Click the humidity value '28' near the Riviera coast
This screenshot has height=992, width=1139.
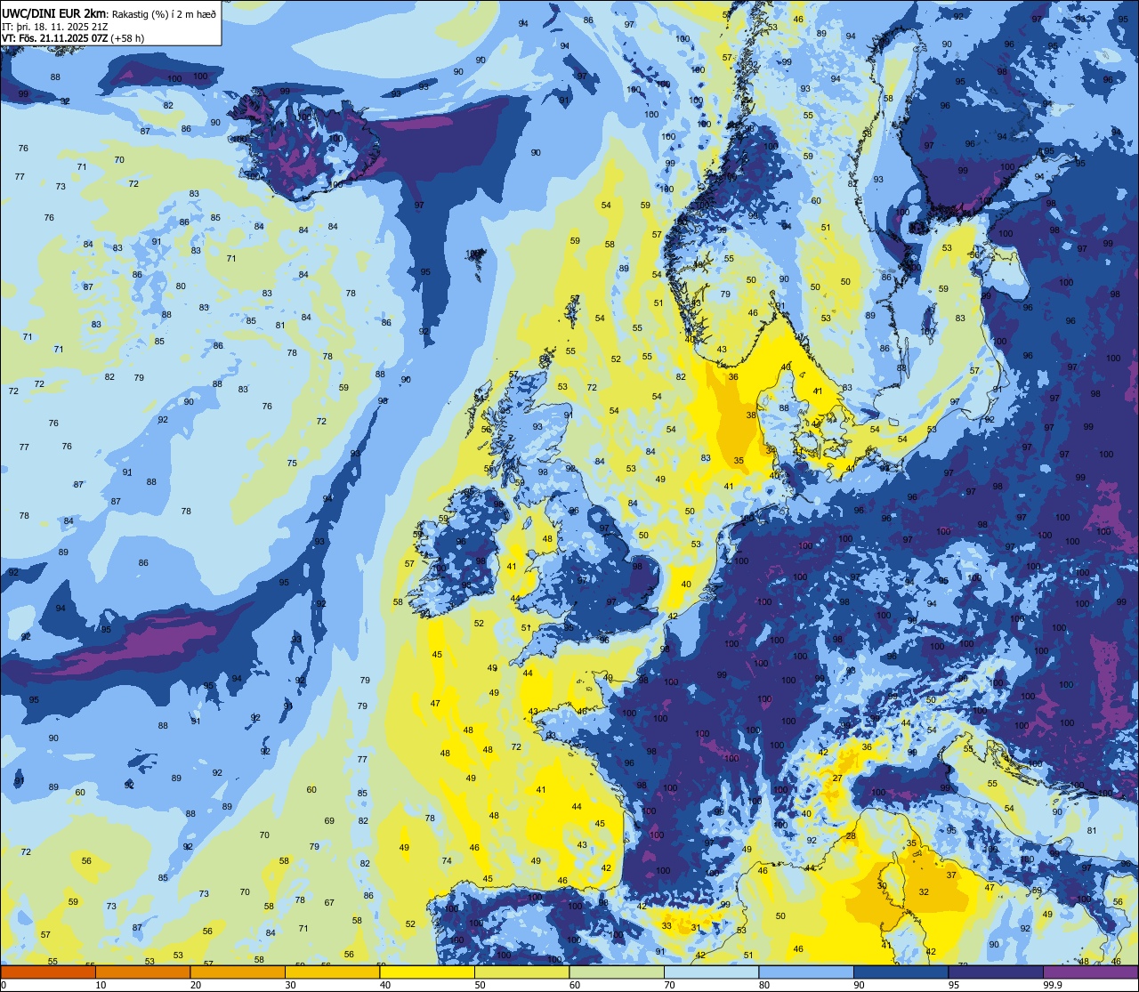(x=851, y=836)
